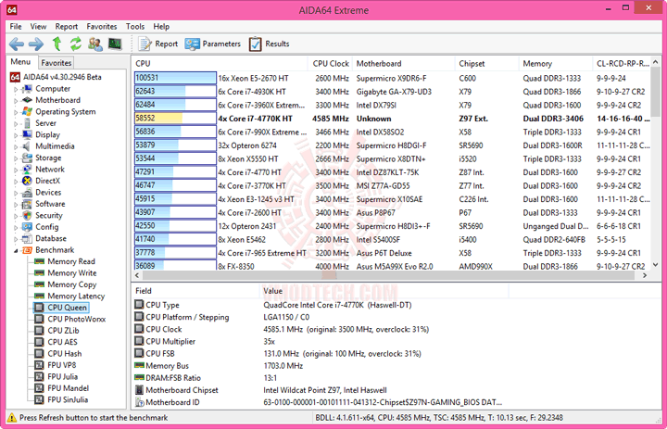Select the CPU AES benchmark icon

coord(39,342)
